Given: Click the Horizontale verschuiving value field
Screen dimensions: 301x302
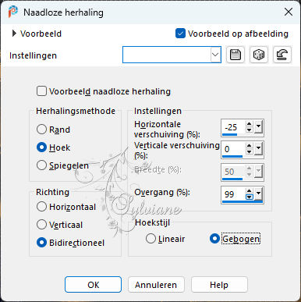Looking at the screenshot, I should 232,127.
